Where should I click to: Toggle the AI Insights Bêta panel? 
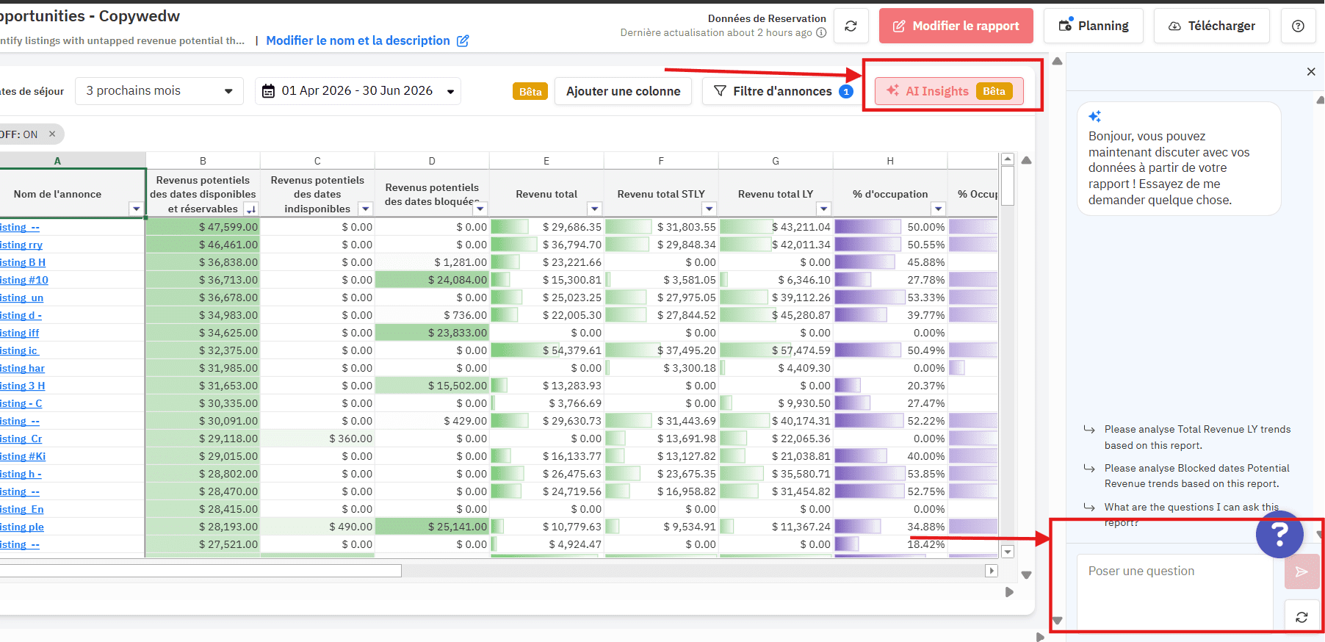pyautogui.click(x=948, y=91)
